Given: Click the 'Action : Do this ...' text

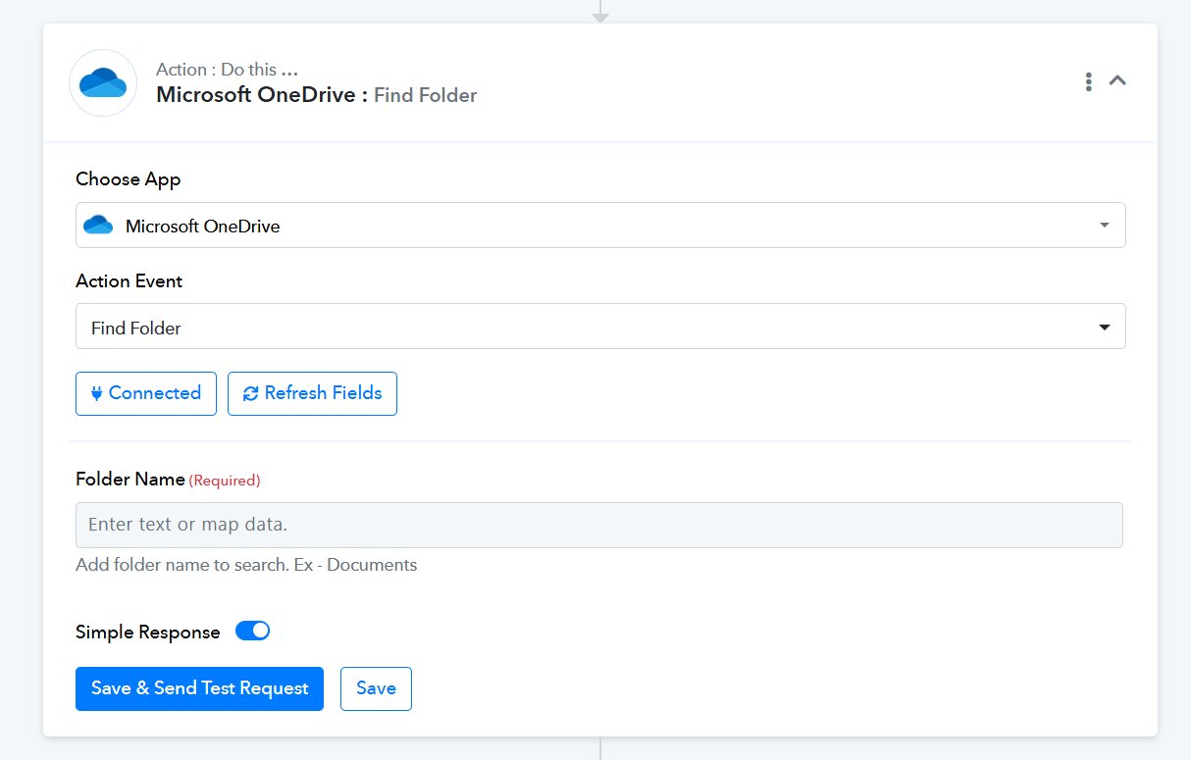Looking at the screenshot, I should (227, 70).
